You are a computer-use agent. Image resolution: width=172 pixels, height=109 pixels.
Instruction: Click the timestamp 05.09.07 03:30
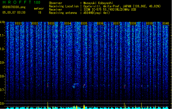14,13
